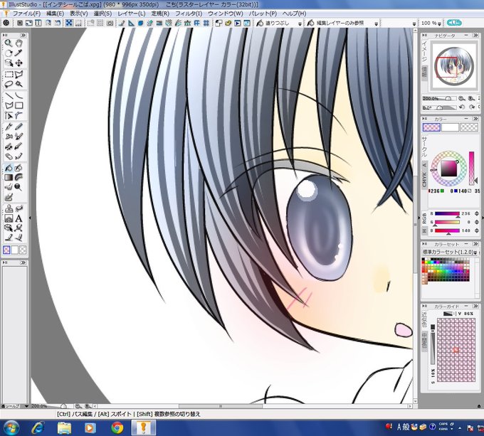Open Internet Explorer from taskbar
484x436 pixels.
[38, 428]
